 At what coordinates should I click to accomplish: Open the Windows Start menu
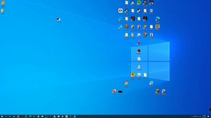2,116
